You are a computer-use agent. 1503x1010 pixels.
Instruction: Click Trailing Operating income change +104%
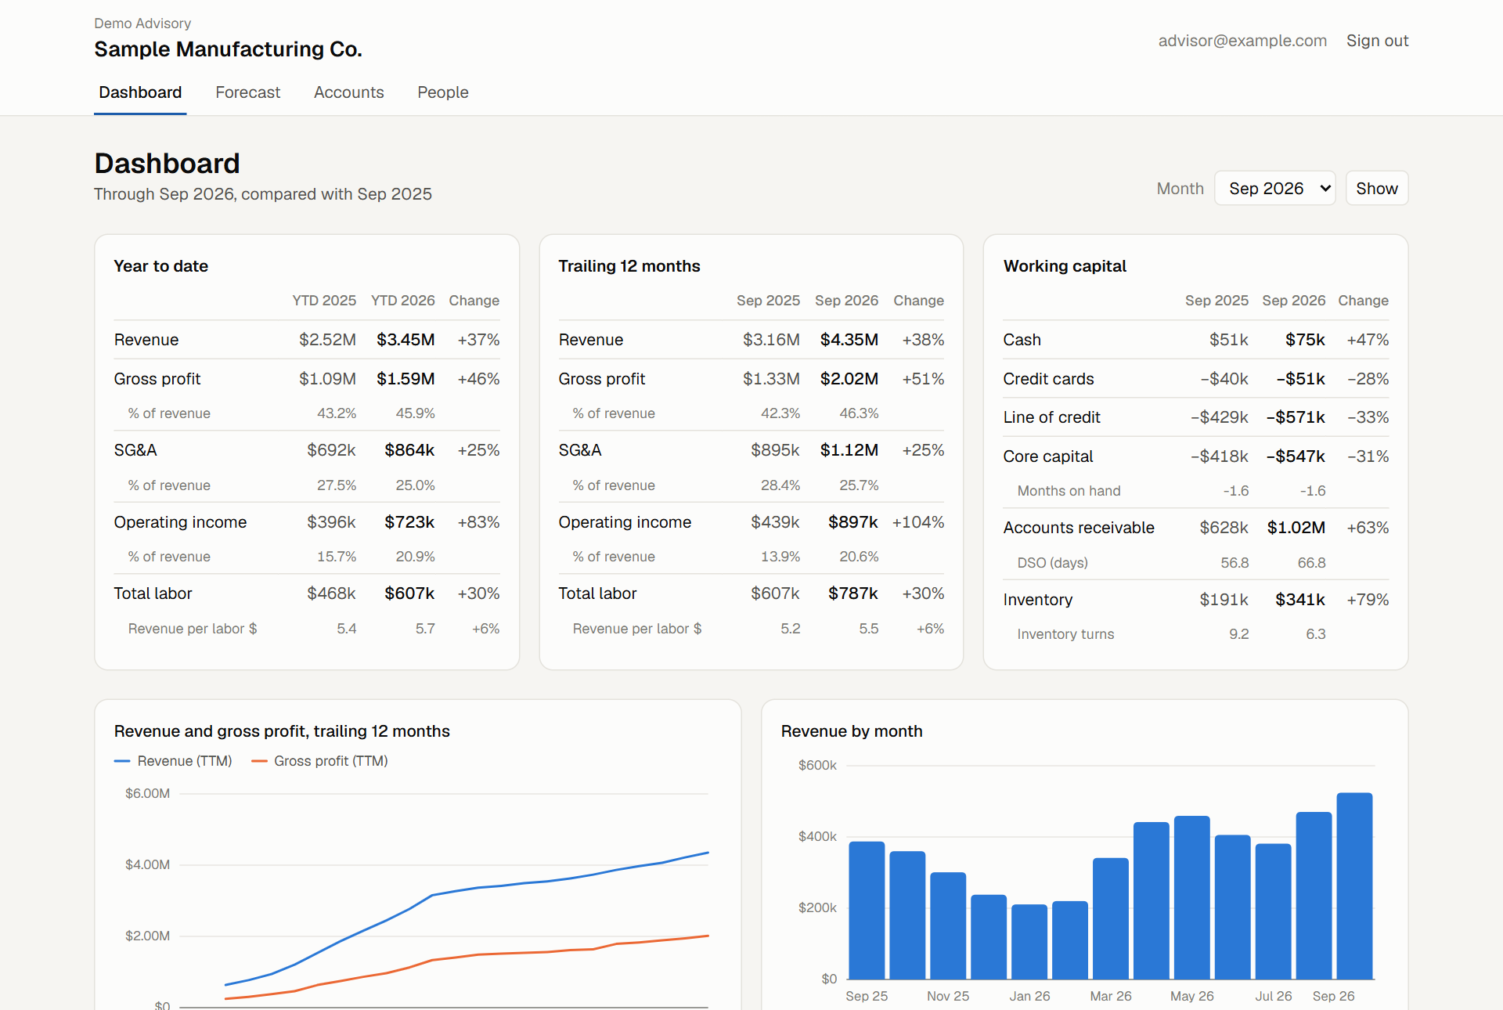click(918, 522)
